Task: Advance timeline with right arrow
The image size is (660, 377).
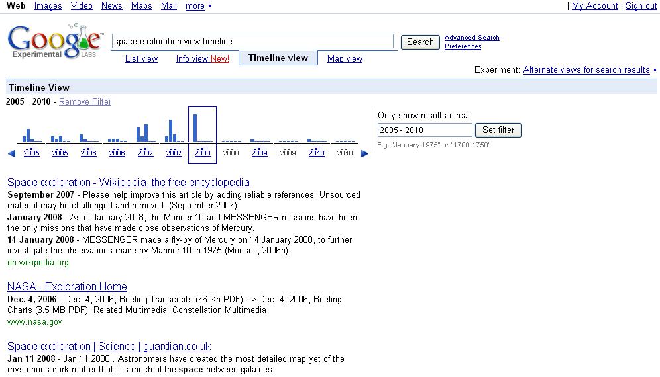Action: pyautogui.click(x=365, y=154)
